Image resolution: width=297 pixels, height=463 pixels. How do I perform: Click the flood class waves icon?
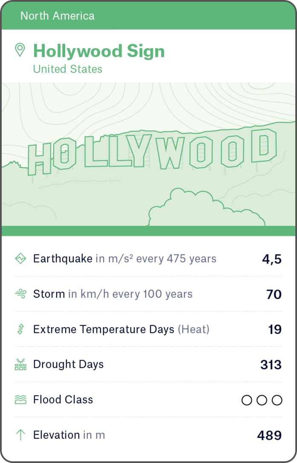[20, 400]
